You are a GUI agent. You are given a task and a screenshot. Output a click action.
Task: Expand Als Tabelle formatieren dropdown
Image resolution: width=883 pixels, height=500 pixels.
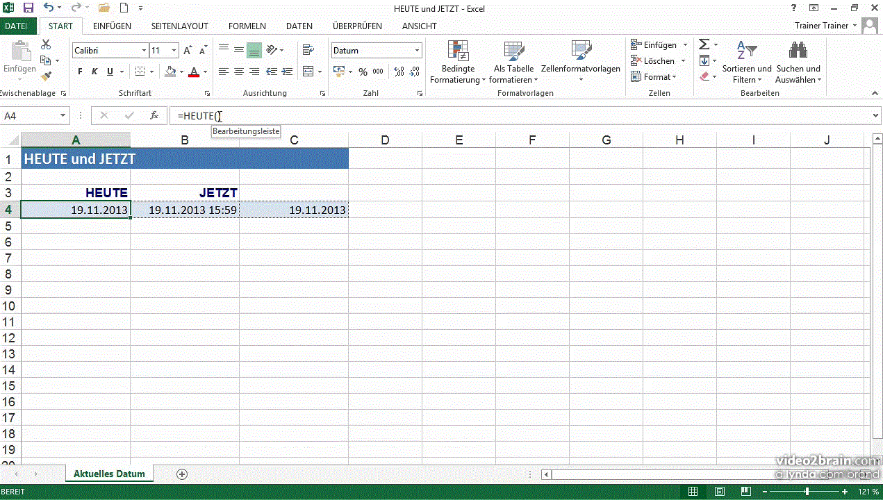514,62
